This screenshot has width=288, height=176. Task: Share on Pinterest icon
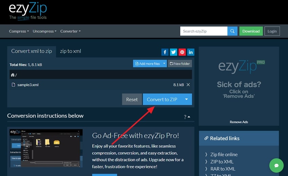tap(182, 52)
